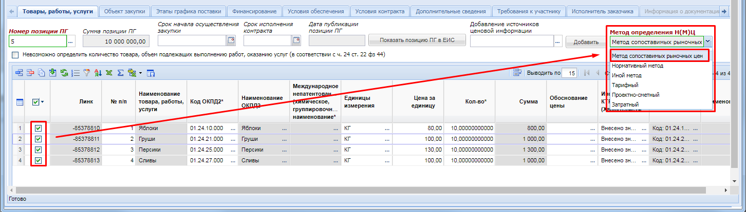Click the delete row icon with red bar
This screenshot has width=746, height=212.
tap(30, 73)
